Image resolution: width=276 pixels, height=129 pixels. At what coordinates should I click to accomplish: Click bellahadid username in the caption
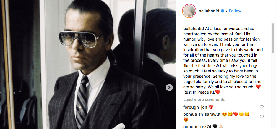coord(194,29)
